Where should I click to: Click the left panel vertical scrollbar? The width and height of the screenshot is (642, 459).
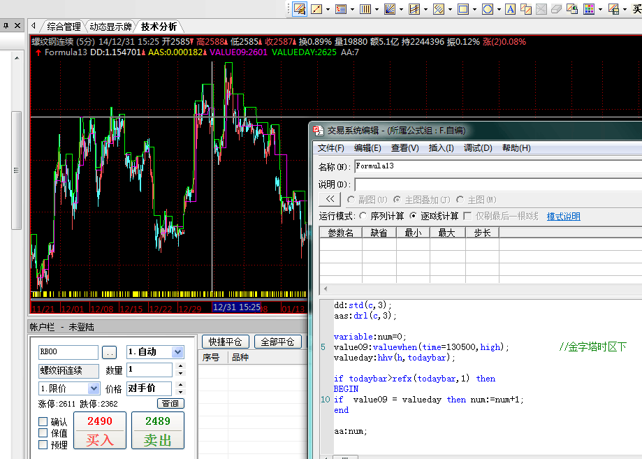[x=17, y=175]
